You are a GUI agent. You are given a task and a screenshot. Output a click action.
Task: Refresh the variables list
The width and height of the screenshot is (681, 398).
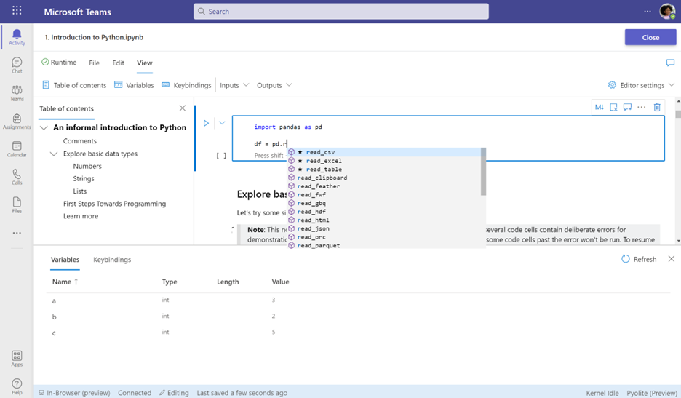639,260
